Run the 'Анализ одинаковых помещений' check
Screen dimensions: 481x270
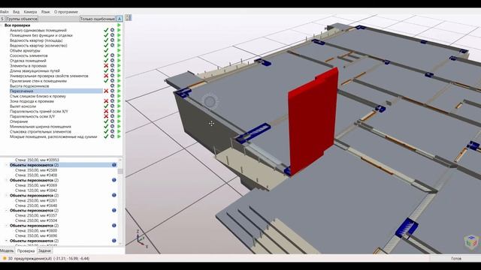click(x=119, y=30)
